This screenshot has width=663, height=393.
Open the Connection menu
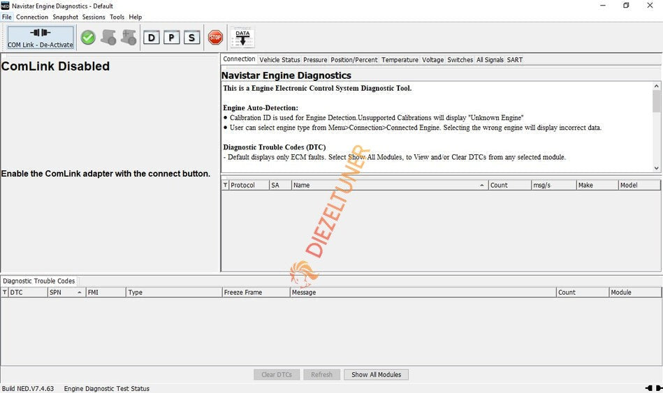click(32, 17)
